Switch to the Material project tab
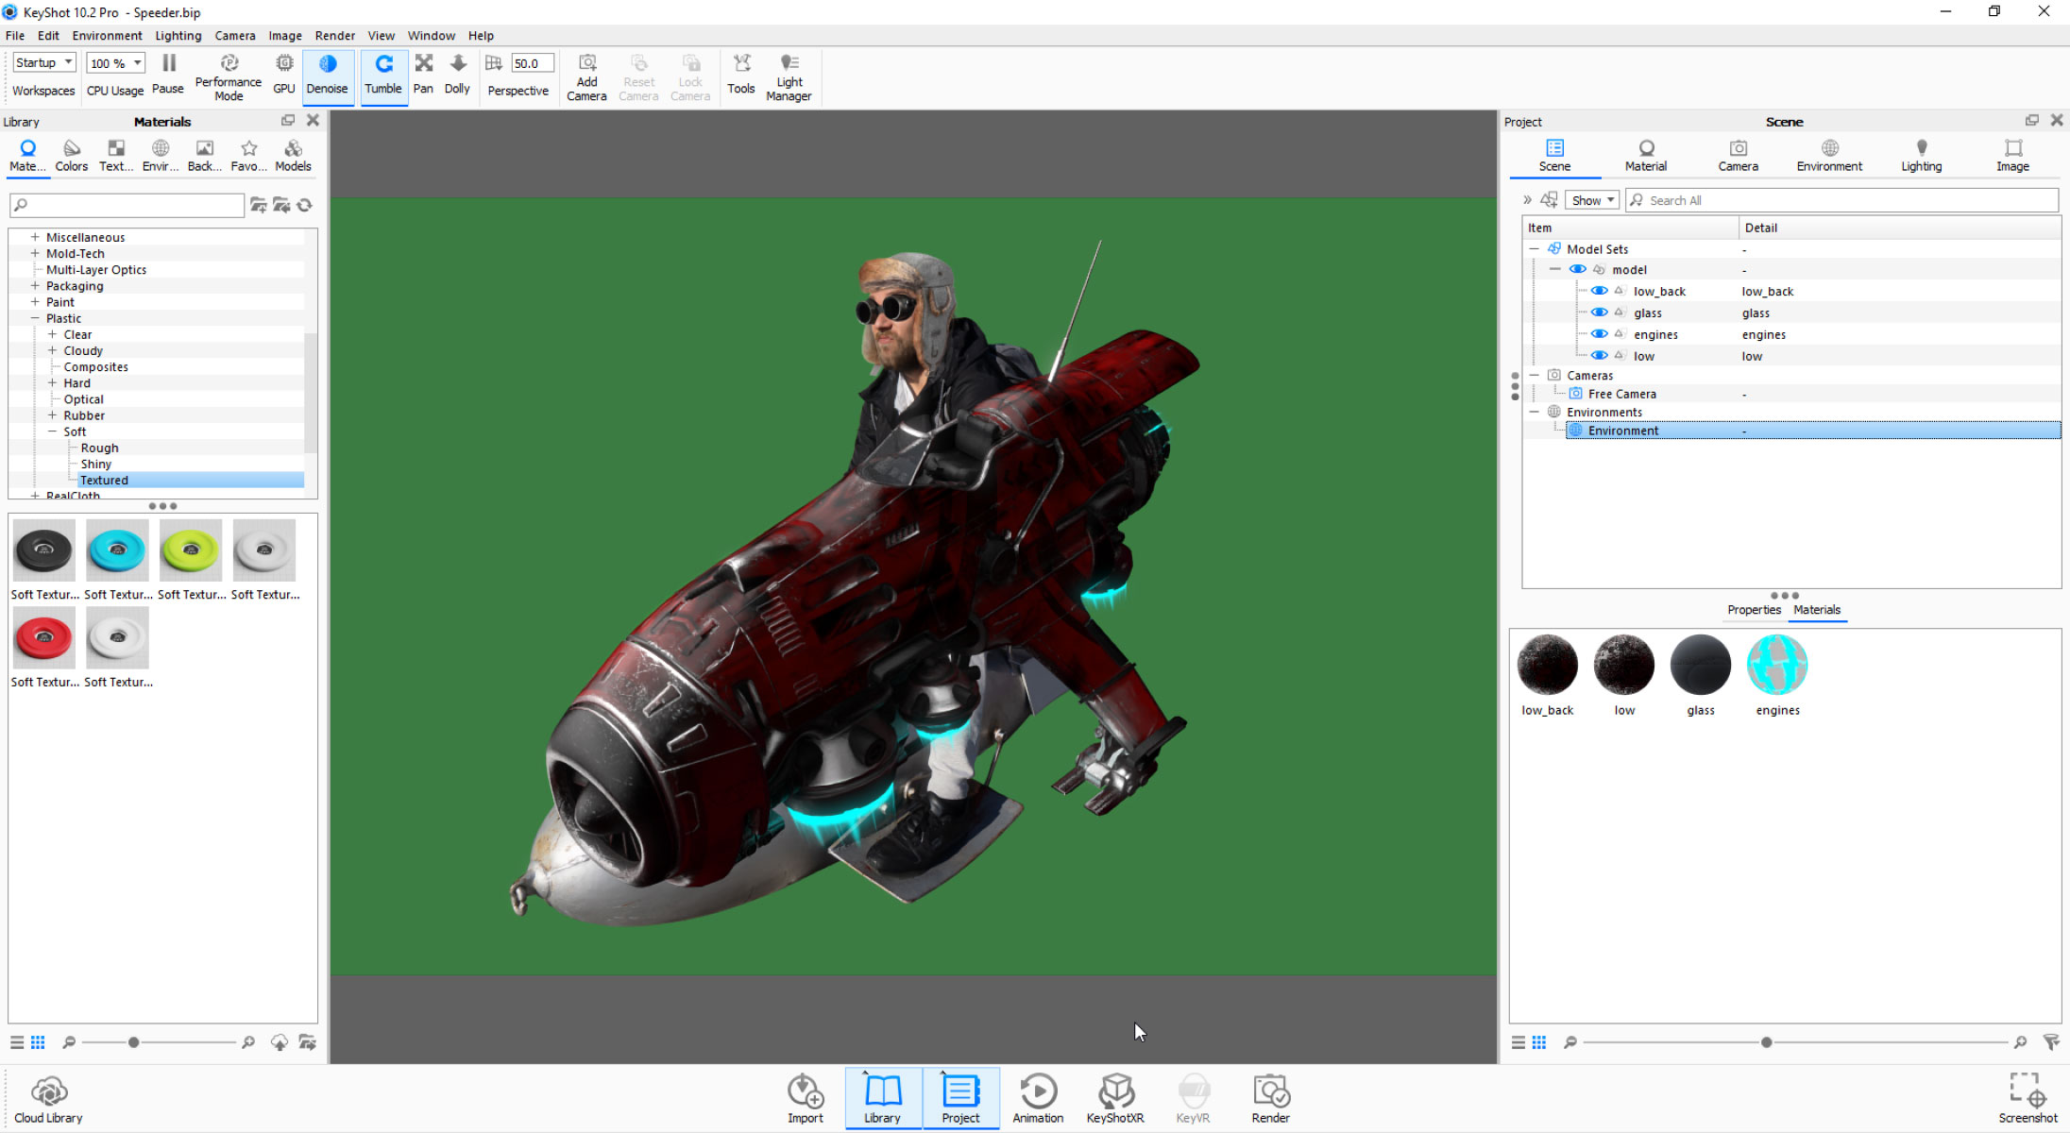 pos(1646,156)
